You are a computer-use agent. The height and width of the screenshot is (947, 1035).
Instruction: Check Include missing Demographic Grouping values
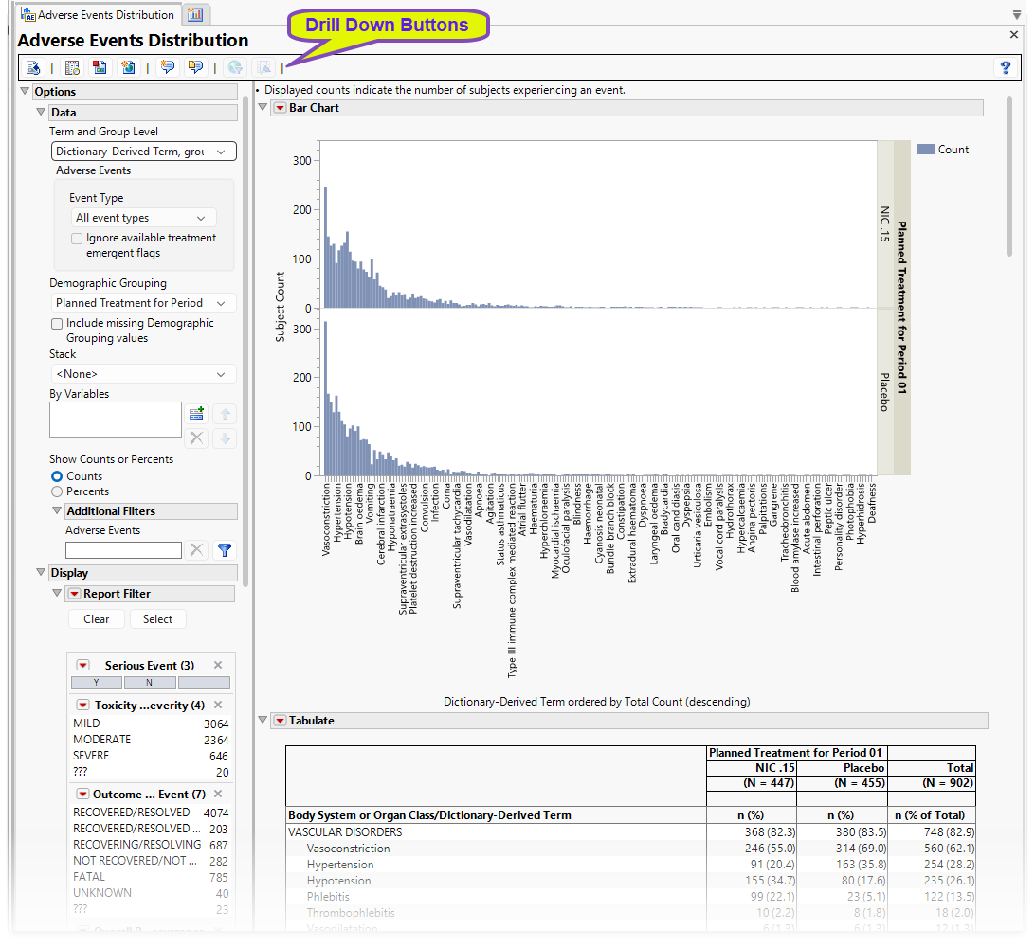coord(57,324)
